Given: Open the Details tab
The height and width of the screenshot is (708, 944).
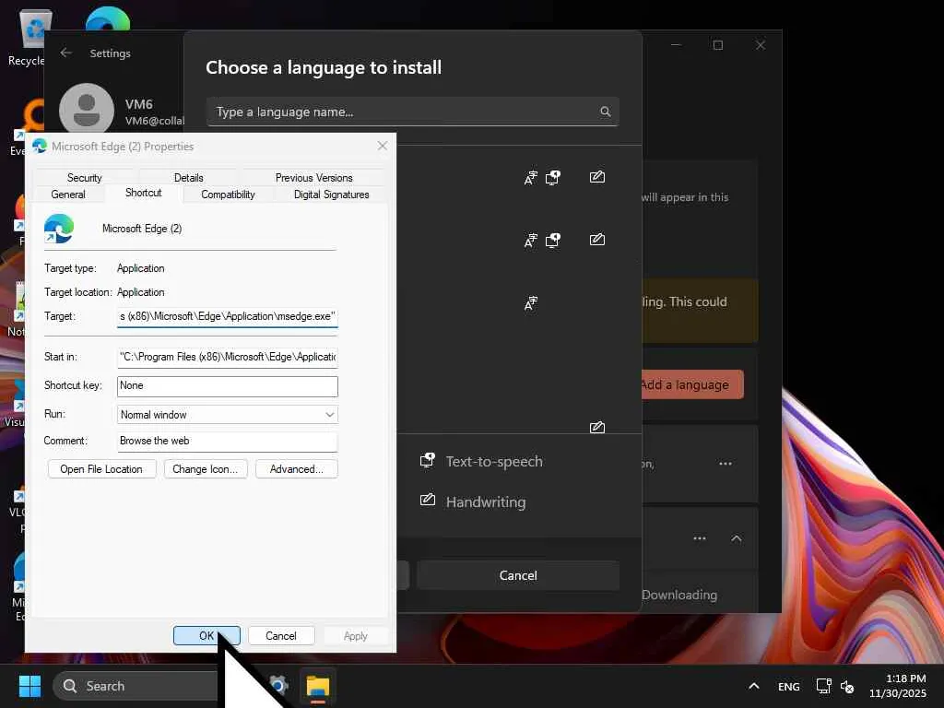Looking at the screenshot, I should pos(188,178).
